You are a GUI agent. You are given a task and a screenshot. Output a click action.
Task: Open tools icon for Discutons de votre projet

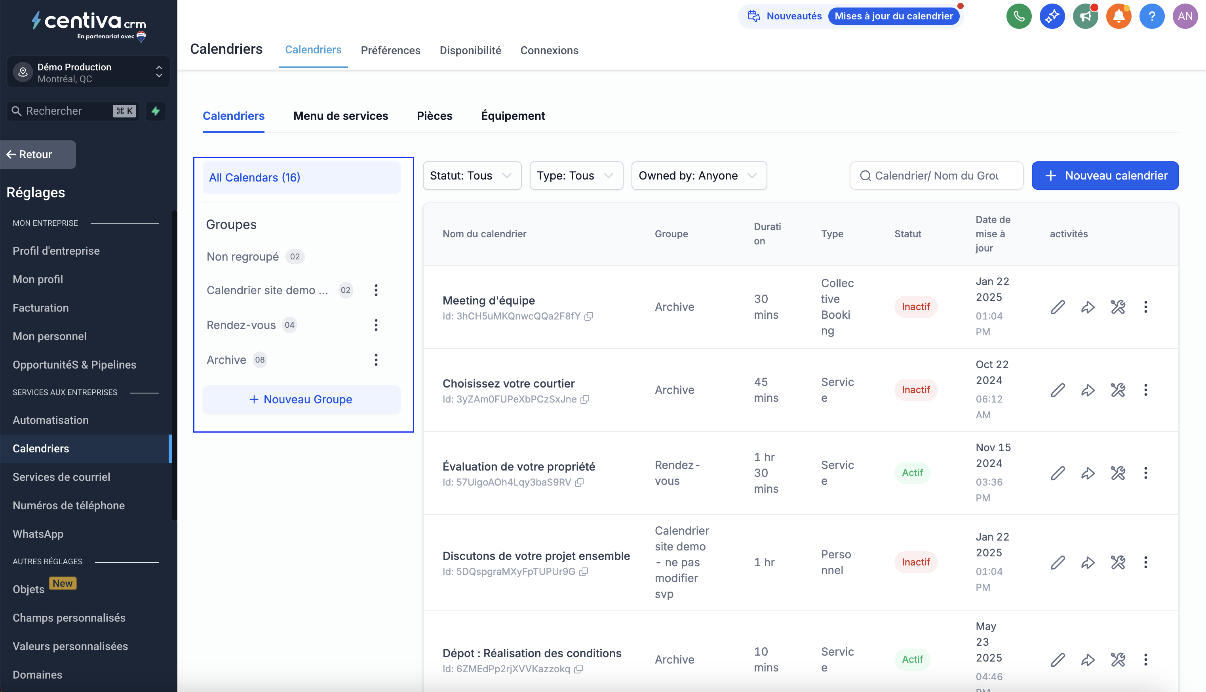pos(1118,562)
